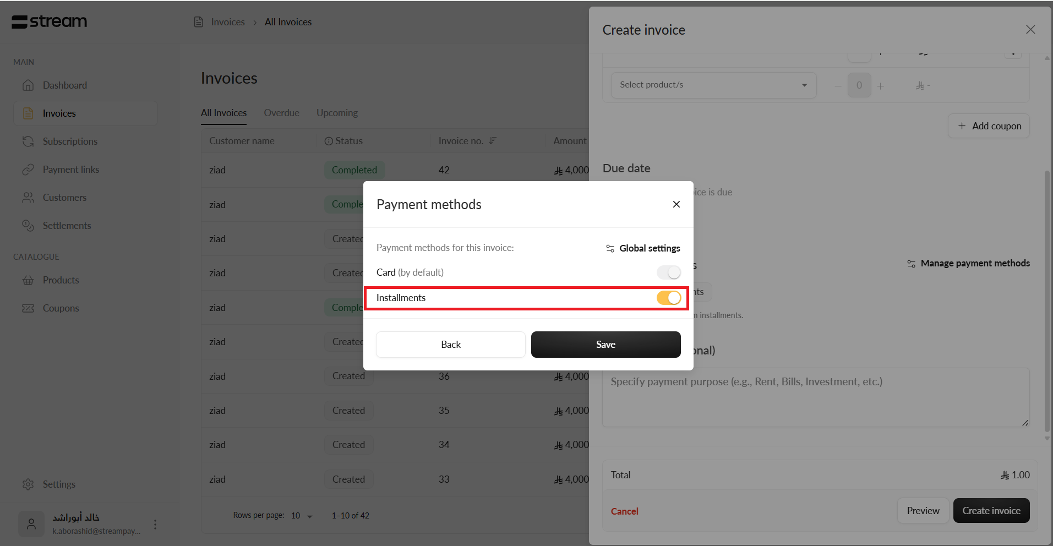
Task: Toggle Installments off in the highlighted row
Action: [x=668, y=298]
